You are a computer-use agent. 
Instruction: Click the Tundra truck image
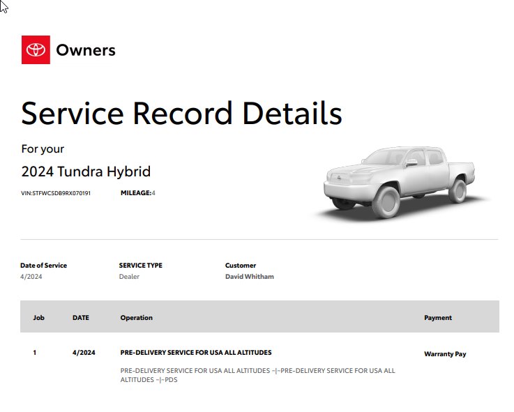tap(400, 183)
